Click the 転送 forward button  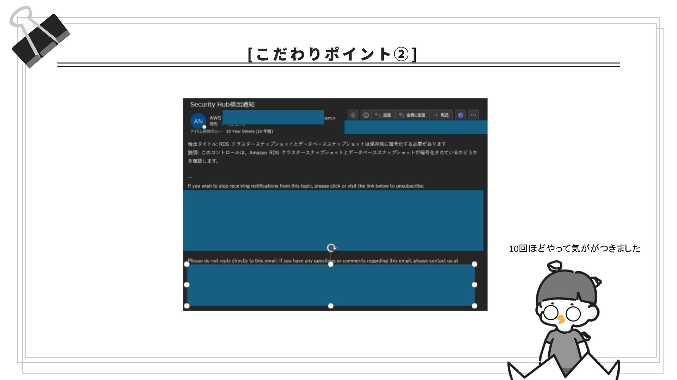point(441,115)
